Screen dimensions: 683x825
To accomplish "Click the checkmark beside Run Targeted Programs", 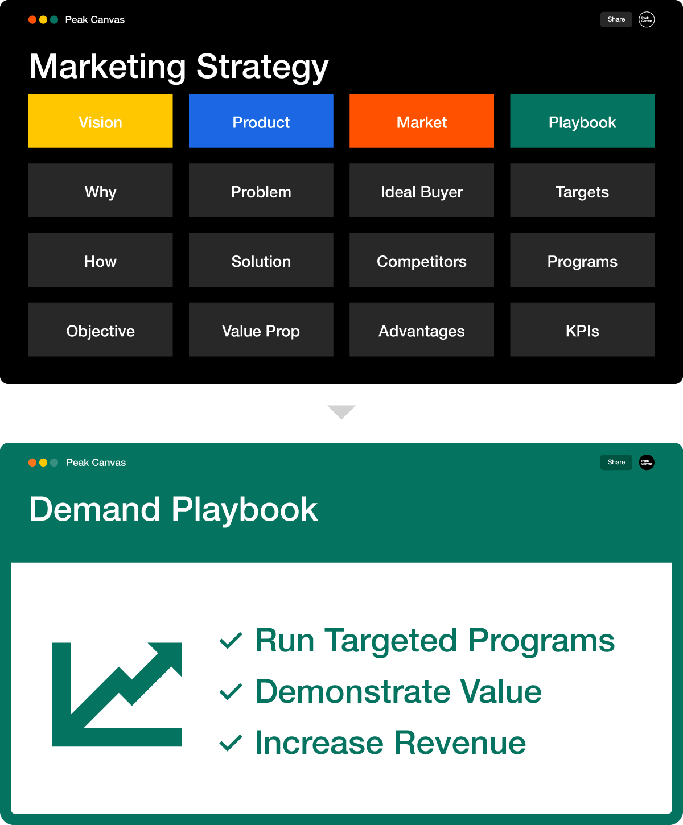I will tap(231, 641).
